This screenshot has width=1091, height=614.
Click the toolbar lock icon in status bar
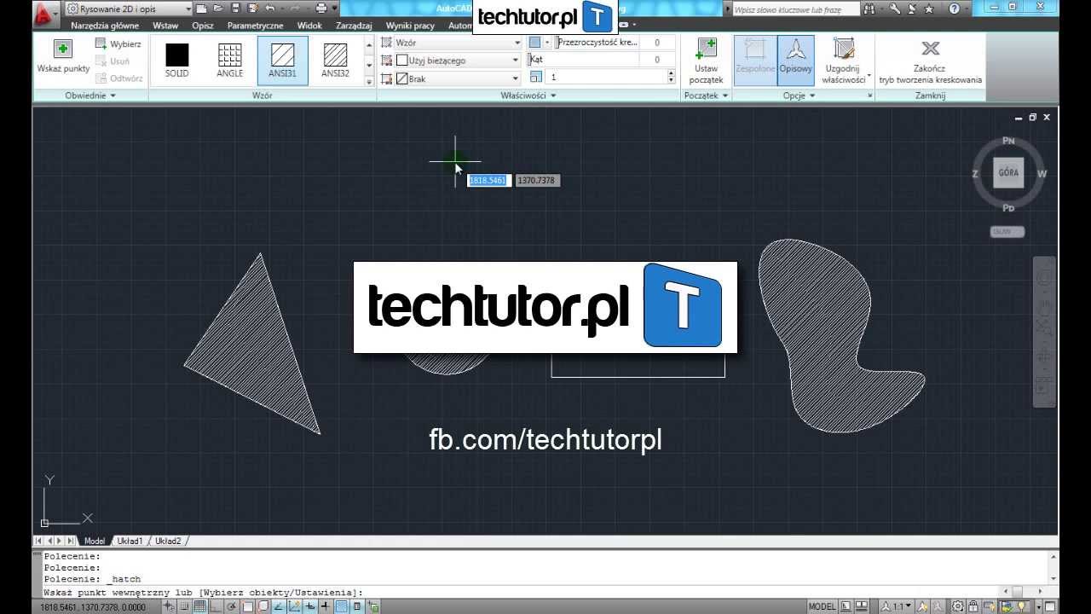click(x=975, y=606)
